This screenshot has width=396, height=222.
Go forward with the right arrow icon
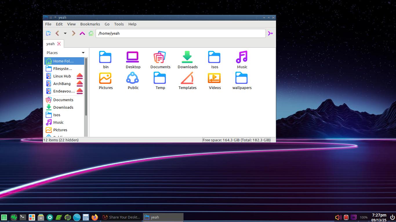pyautogui.click(x=74, y=33)
